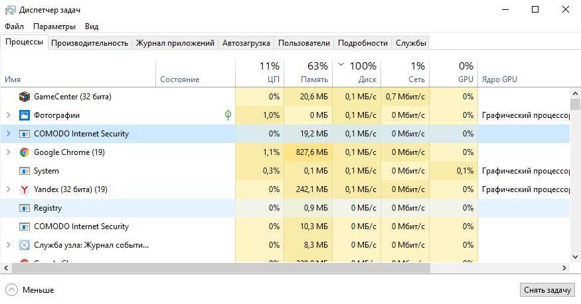Sort by the GPU column header

tap(454, 73)
